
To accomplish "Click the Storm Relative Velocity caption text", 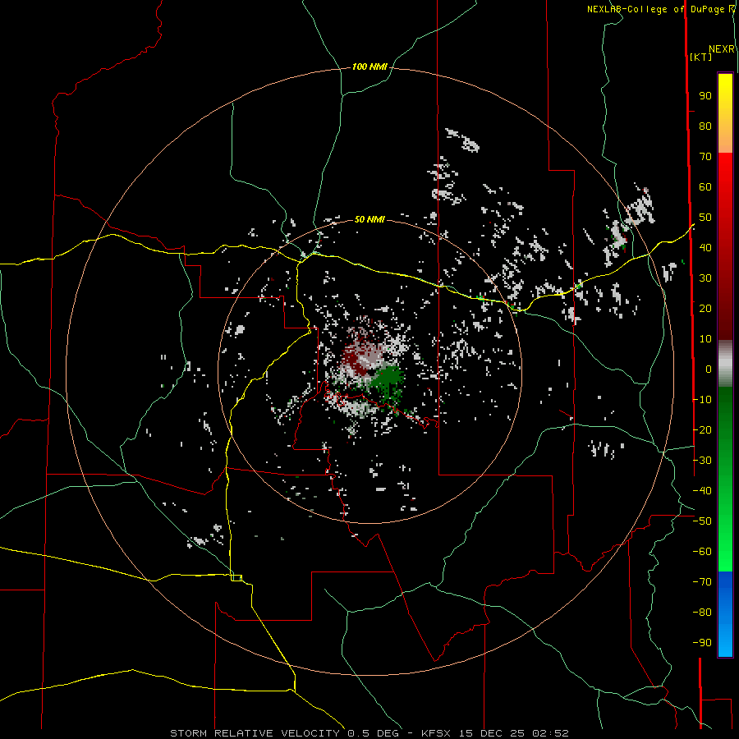I will [369, 733].
